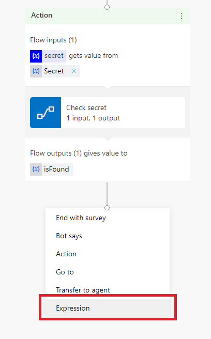Remove the Secret variable with the X

tap(74, 71)
